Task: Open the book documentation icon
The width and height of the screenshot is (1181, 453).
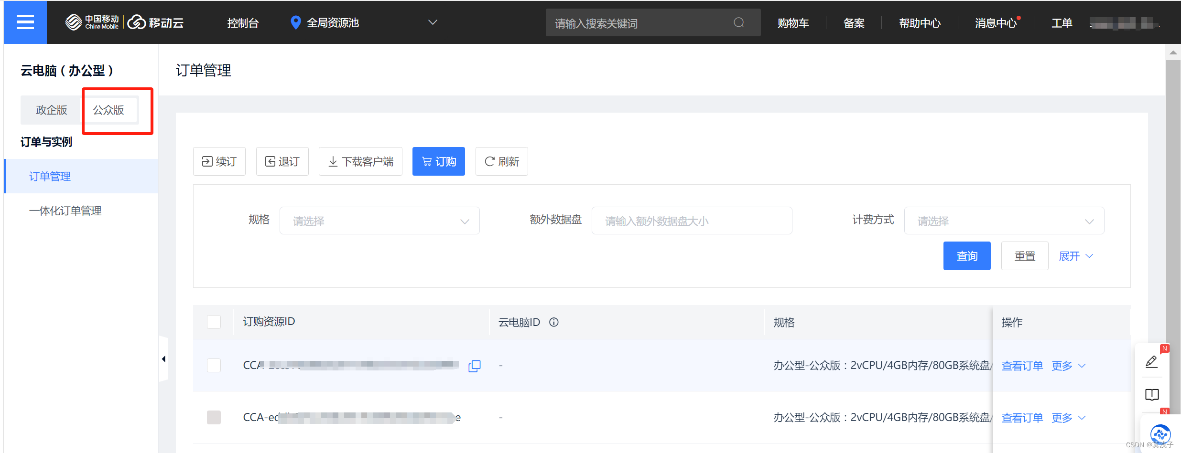Action: click(1152, 395)
